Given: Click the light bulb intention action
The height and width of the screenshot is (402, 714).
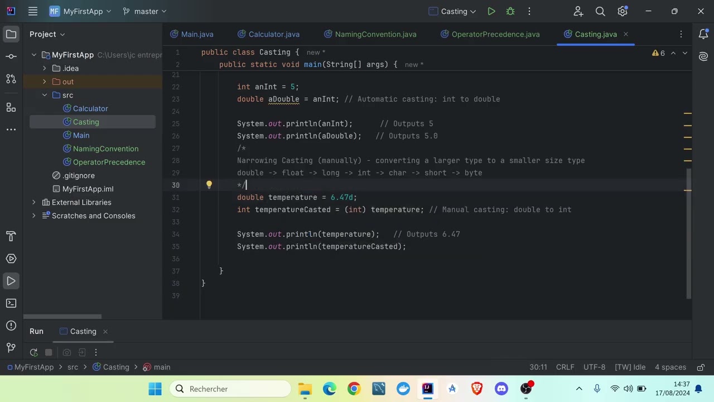Looking at the screenshot, I should tap(209, 185).
